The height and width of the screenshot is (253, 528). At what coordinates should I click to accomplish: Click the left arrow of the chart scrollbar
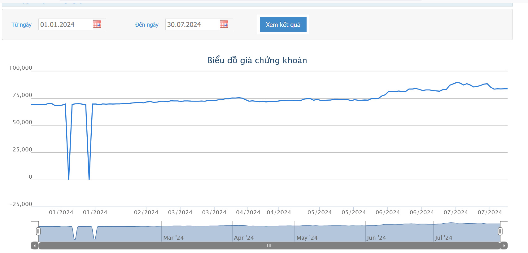point(35,246)
